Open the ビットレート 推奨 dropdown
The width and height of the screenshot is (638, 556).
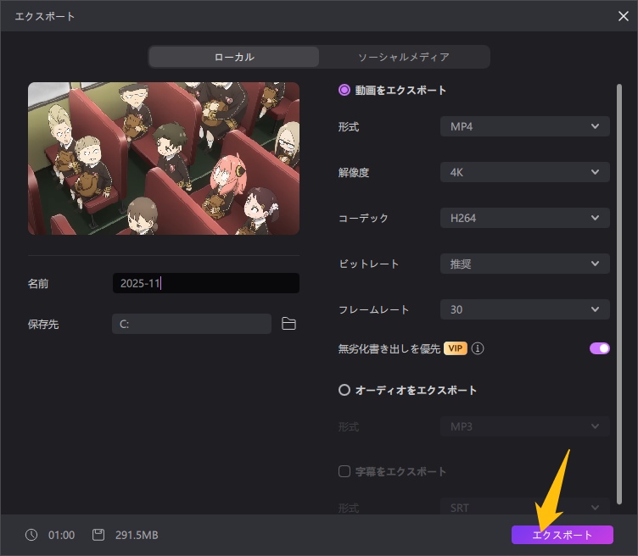coord(525,264)
